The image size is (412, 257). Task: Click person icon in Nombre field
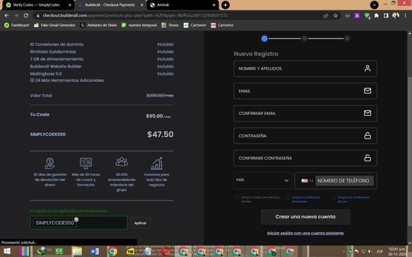click(x=368, y=69)
